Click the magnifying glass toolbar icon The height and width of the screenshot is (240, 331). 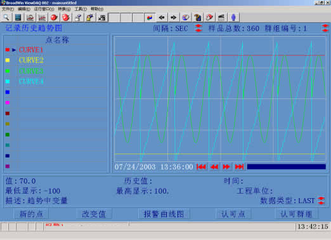point(6,17)
